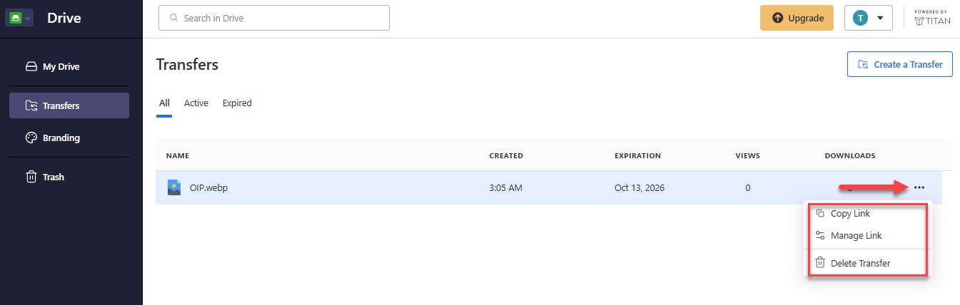
Task: Click the Create a Transfer button
Action: click(899, 64)
